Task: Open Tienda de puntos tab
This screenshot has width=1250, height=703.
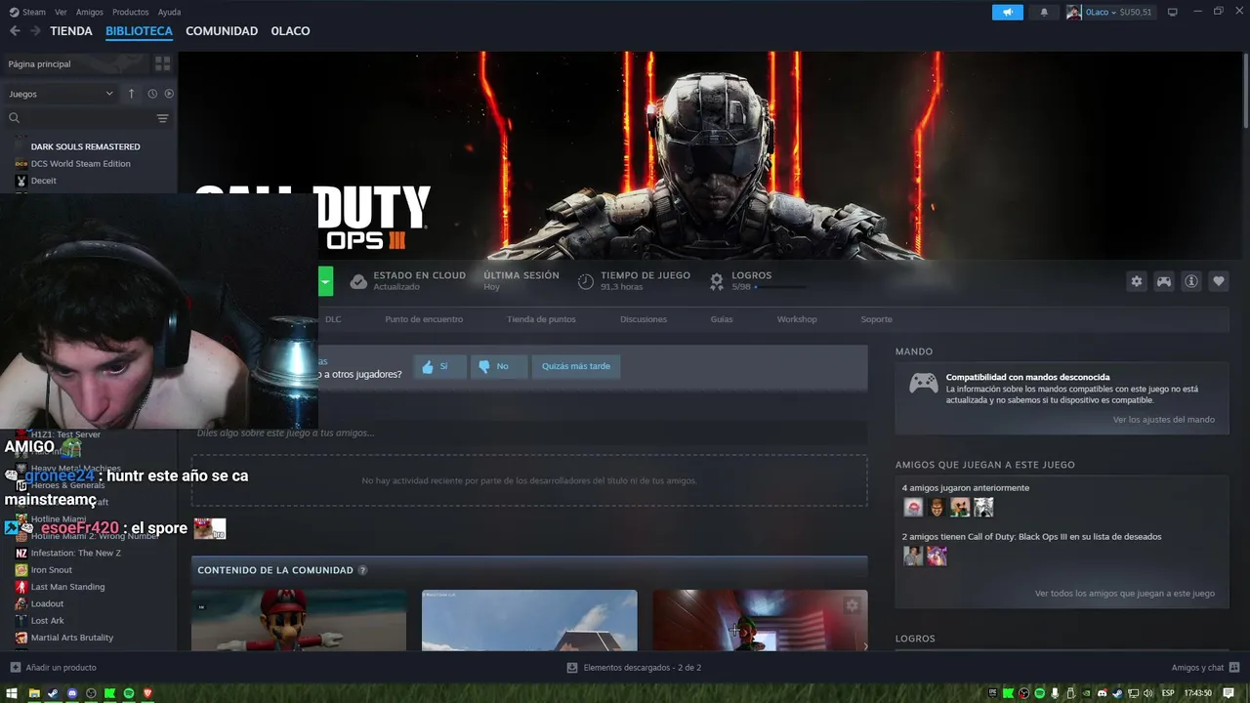Action: (541, 319)
